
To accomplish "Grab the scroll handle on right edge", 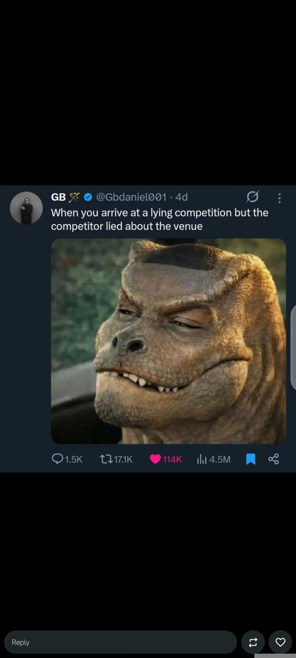I will 293,347.
